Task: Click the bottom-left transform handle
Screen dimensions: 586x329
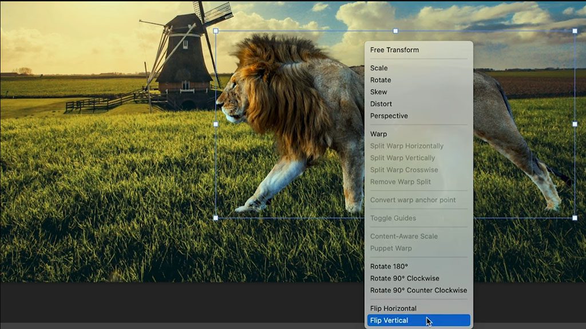Action: point(216,218)
